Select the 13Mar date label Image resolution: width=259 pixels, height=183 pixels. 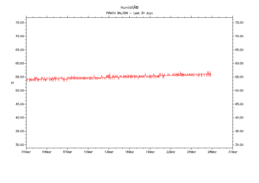109,152
